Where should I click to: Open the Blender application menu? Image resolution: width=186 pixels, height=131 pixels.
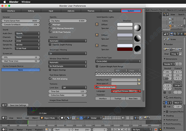point(14,2)
